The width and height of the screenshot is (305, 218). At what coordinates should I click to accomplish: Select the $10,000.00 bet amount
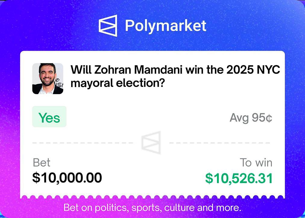coord(67,178)
